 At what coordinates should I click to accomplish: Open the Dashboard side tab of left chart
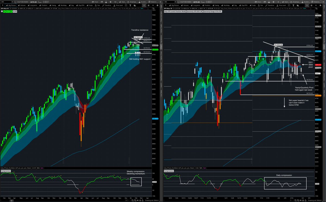(161, 77)
